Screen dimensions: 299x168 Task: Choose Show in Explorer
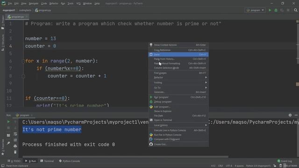[x=178, y=111]
